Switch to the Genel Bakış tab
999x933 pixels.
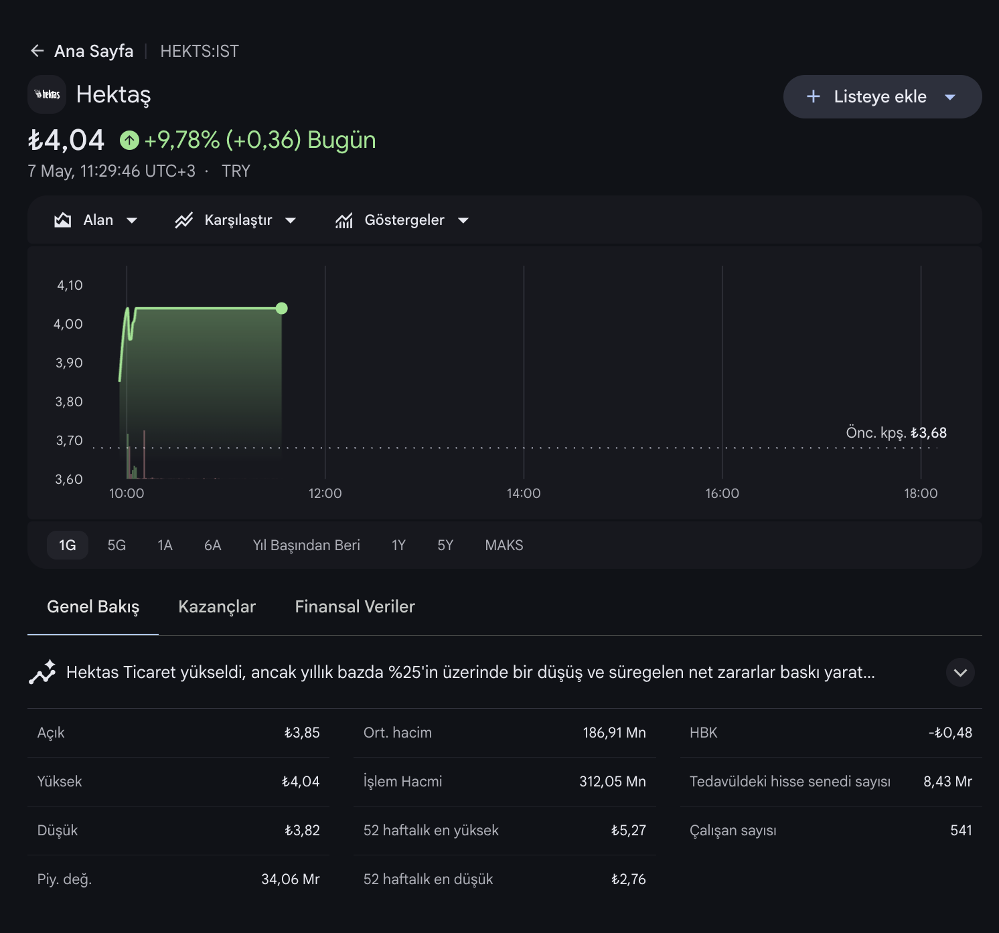point(93,607)
